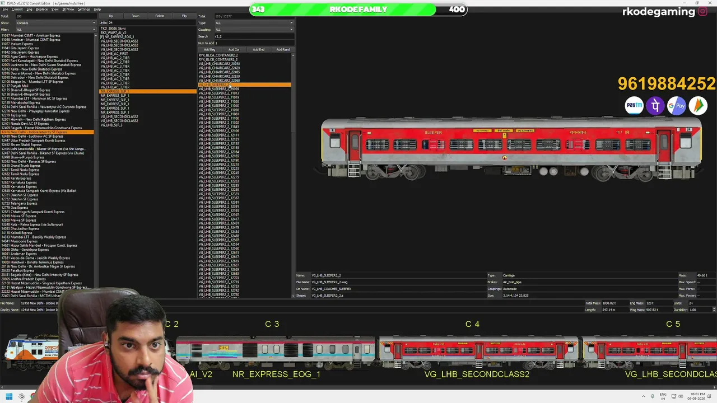Viewport: 717px width, 403px height.
Task: Select 11057 Mumbai CSMT - Amritsar Express
Action: click(x=31, y=35)
